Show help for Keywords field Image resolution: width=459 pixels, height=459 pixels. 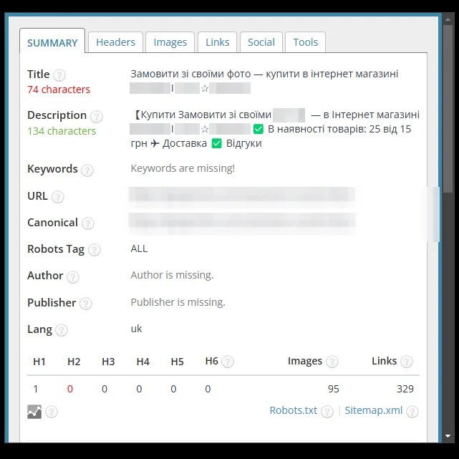(x=87, y=170)
